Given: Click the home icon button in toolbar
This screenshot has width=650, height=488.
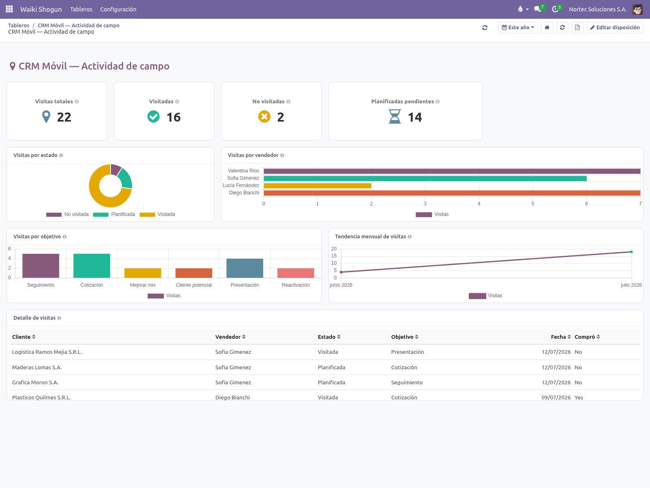Looking at the screenshot, I should 547,28.
